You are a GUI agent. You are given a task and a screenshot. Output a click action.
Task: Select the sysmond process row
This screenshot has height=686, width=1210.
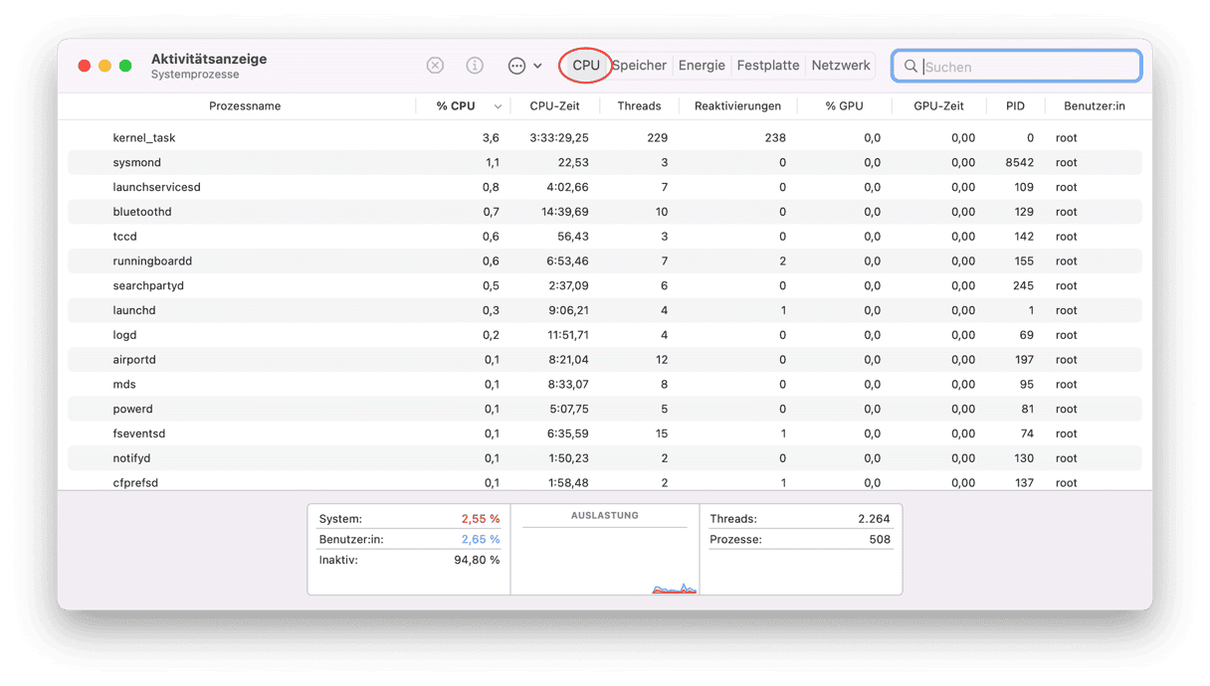[x=605, y=162]
